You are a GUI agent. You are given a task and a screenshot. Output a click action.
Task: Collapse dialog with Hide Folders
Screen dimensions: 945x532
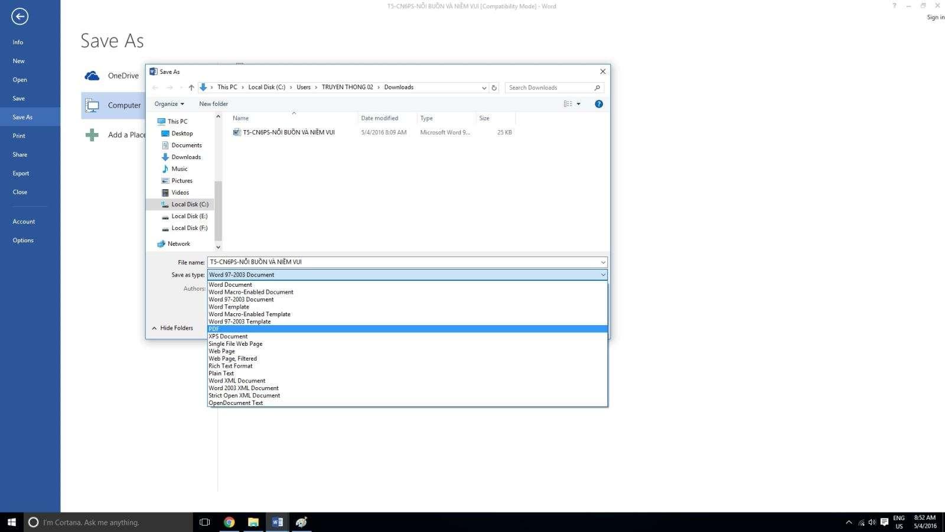[x=172, y=328]
